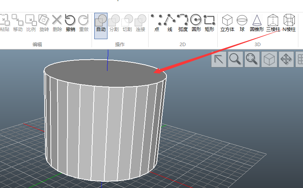Select the Scale (比例) tool
This screenshot has height=188, width=303.
coord(31,23)
